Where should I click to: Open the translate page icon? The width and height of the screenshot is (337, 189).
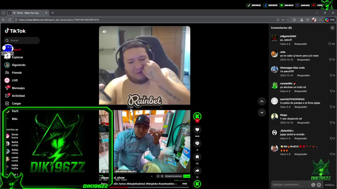(x=283, y=20)
